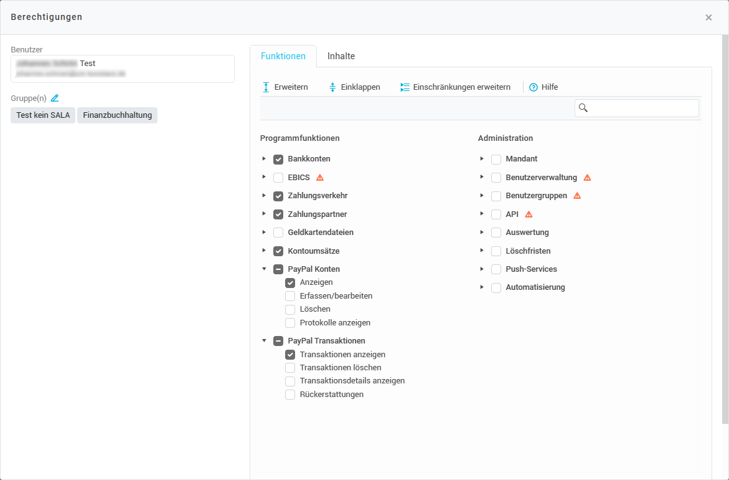
Task: Expand the Zahlungsverkehr tree node
Action: coord(264,196)
